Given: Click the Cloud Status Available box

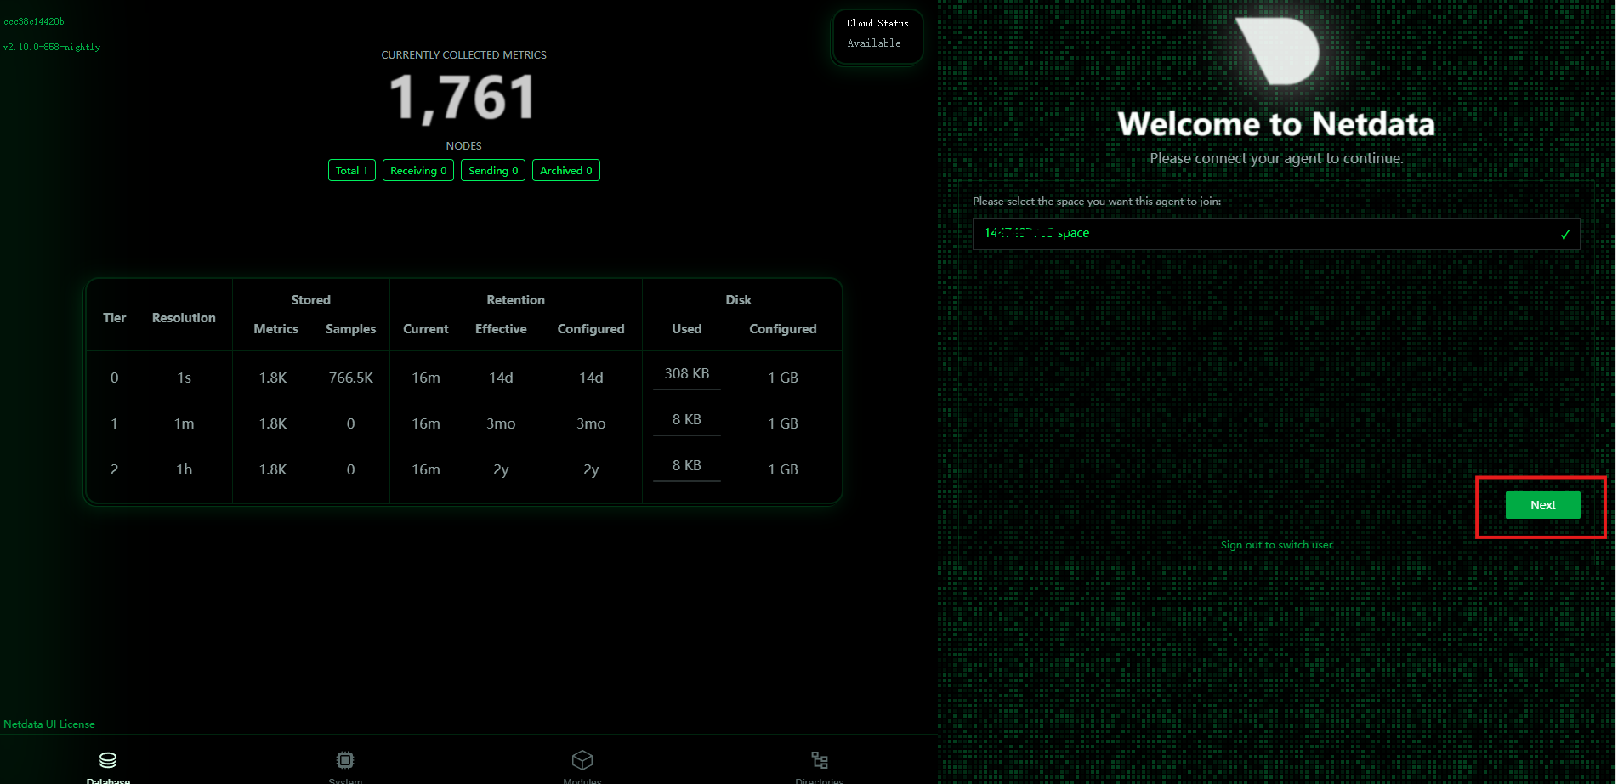Looking at the screenshot, I should (x=877, y=35).
